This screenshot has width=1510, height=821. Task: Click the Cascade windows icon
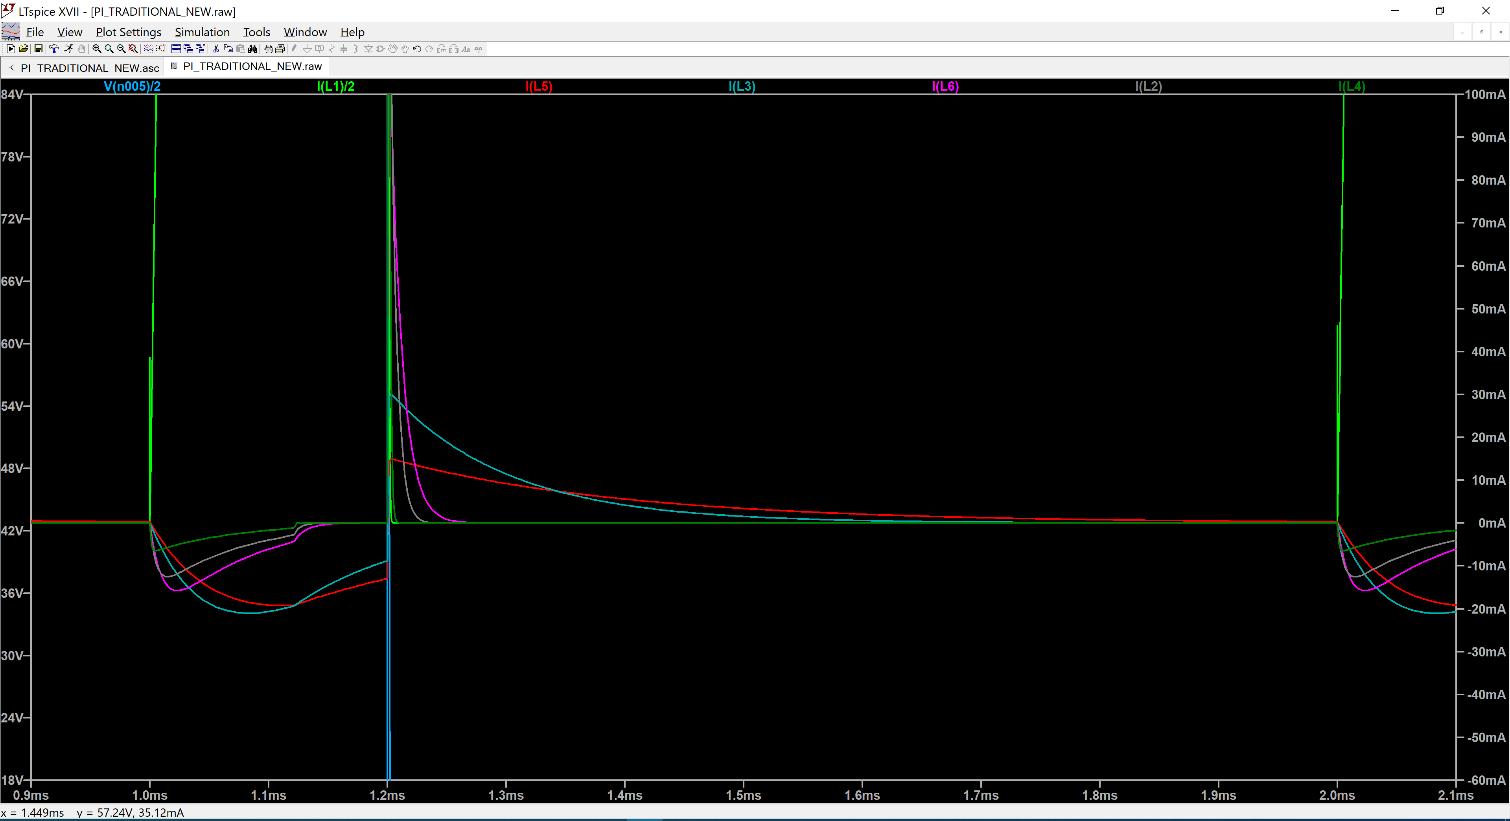point(188,49)
